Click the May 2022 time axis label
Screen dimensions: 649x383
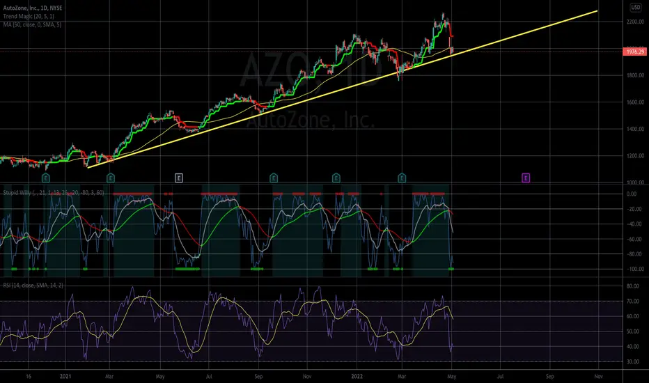coord(451,376)
